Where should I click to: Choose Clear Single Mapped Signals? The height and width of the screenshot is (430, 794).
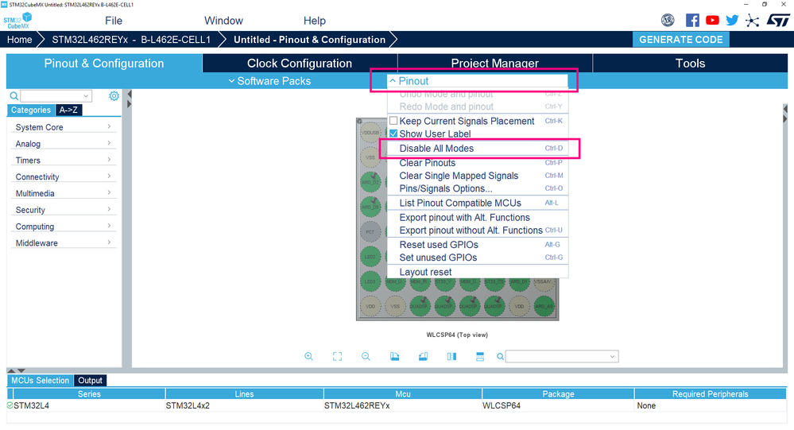[x=477, y=176]
